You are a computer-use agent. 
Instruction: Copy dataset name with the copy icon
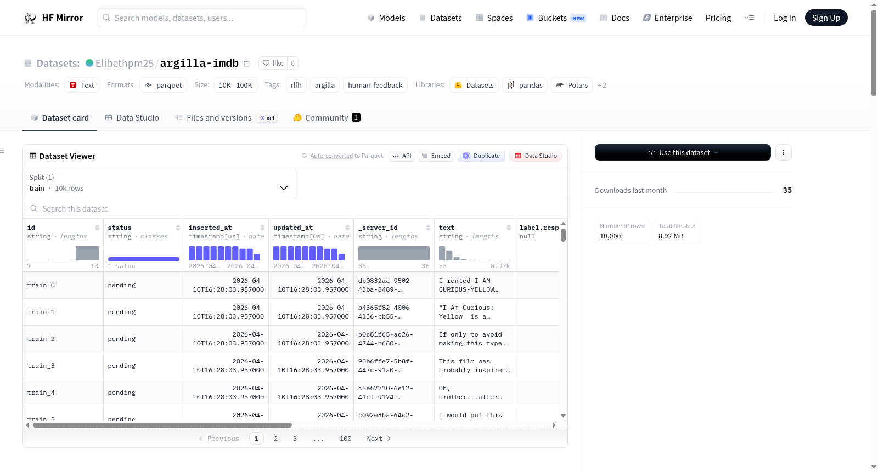point(246,63)
